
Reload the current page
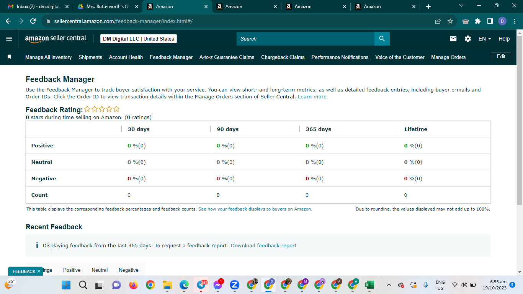[33, 21]
